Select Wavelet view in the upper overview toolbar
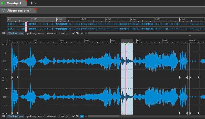 [52, 33]
